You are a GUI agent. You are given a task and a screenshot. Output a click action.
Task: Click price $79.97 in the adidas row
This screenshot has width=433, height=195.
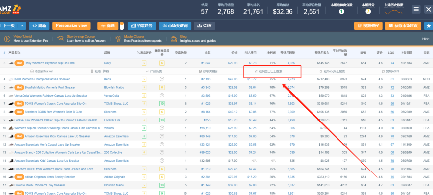tap(233, 177)
